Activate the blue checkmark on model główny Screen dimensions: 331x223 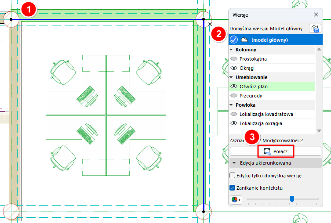tap(234, 40)
